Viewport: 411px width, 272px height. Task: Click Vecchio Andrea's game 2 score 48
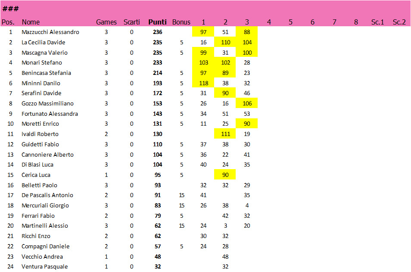pyautogui.click(x=225, y=257)
